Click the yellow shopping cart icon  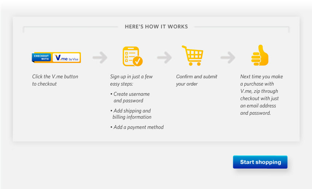click(x=192, y=56)
